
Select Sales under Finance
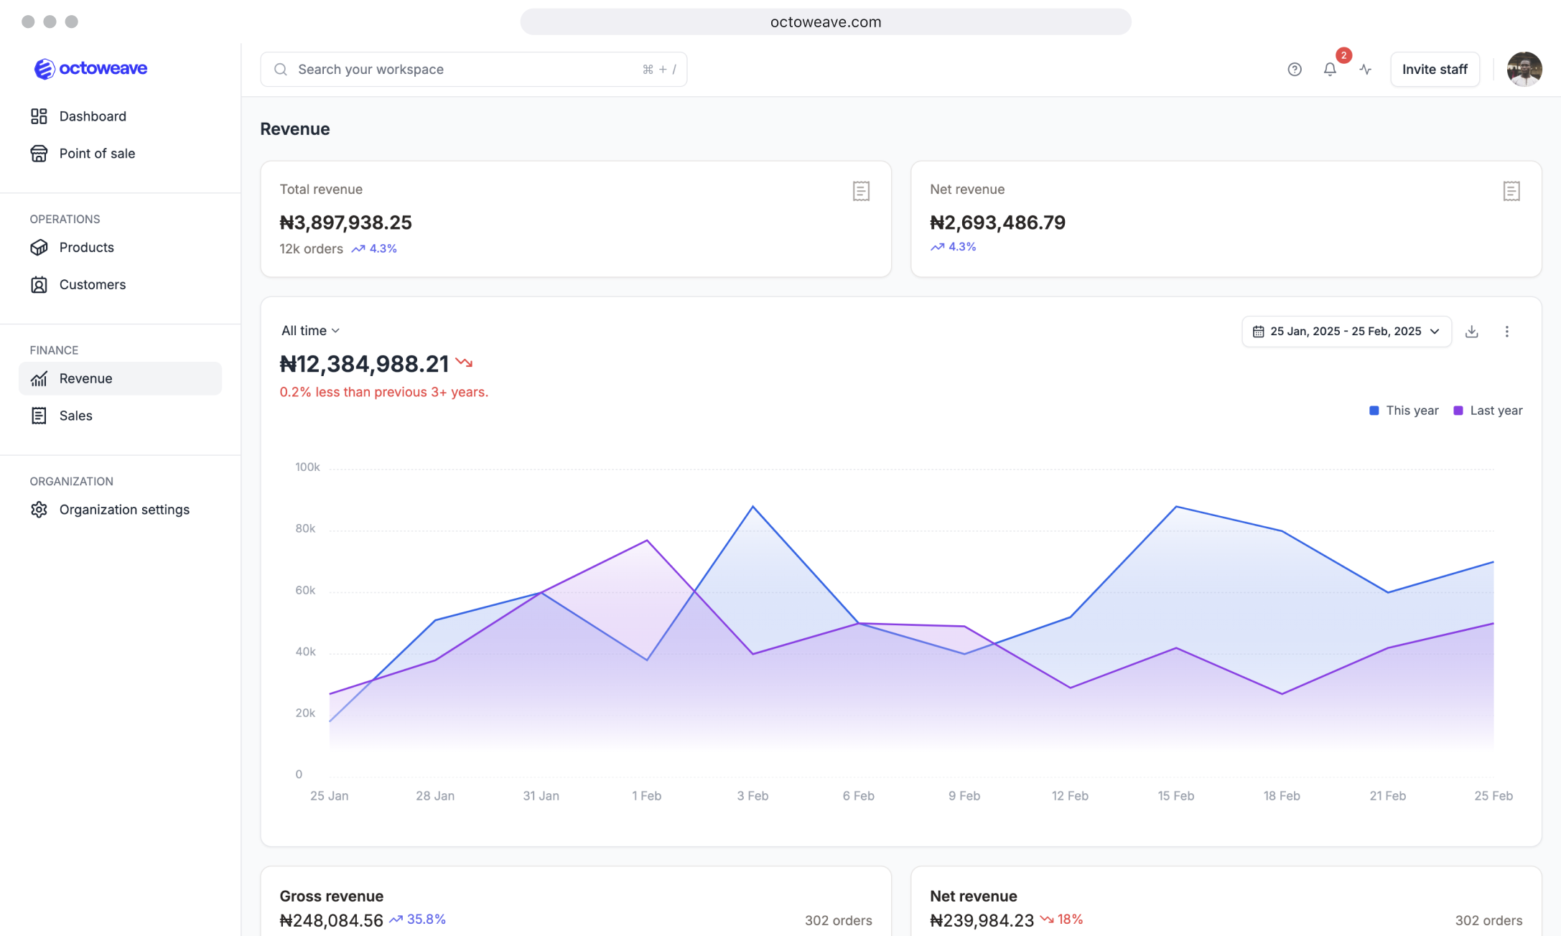coord(75,416)
